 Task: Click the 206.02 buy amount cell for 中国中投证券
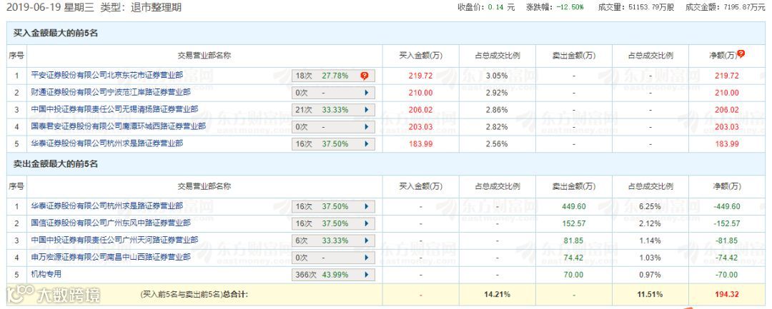click(420, 110)
